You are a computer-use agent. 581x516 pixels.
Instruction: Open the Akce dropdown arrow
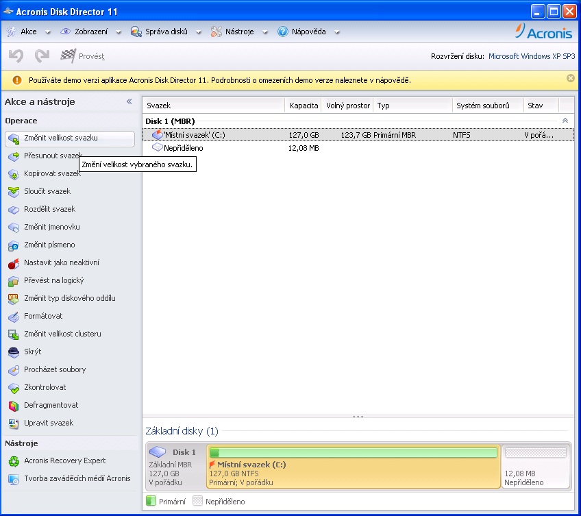pos(47,32)
